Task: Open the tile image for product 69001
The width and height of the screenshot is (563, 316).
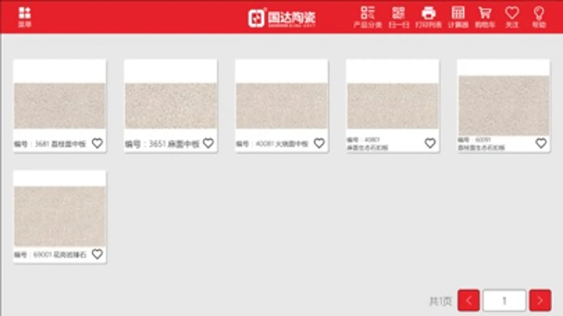Action: pyautogui.click(x=60, y=216)
